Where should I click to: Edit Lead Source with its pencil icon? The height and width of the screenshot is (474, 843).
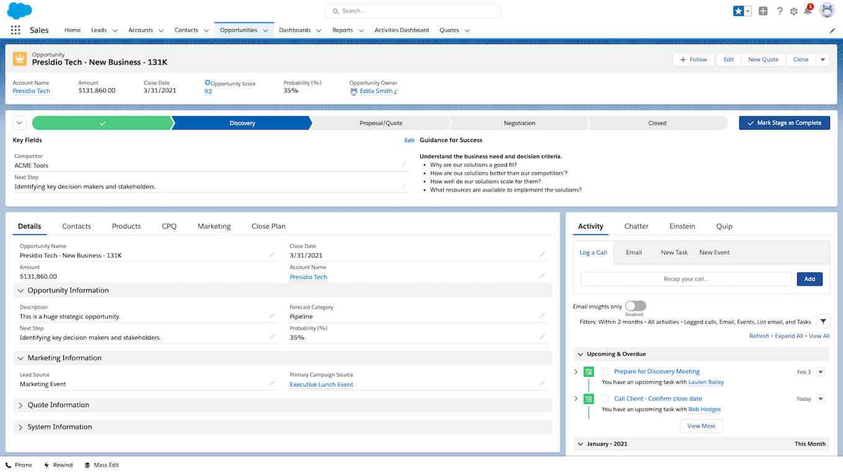coord(272,384)
